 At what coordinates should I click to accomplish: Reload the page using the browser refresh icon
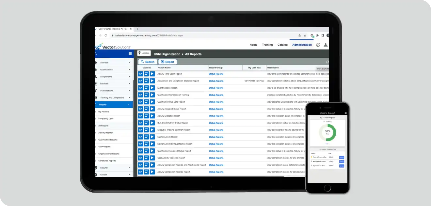(106, 36)
